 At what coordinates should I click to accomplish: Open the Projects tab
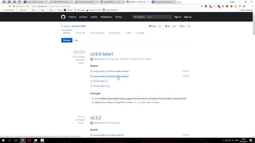coord(114,33)
